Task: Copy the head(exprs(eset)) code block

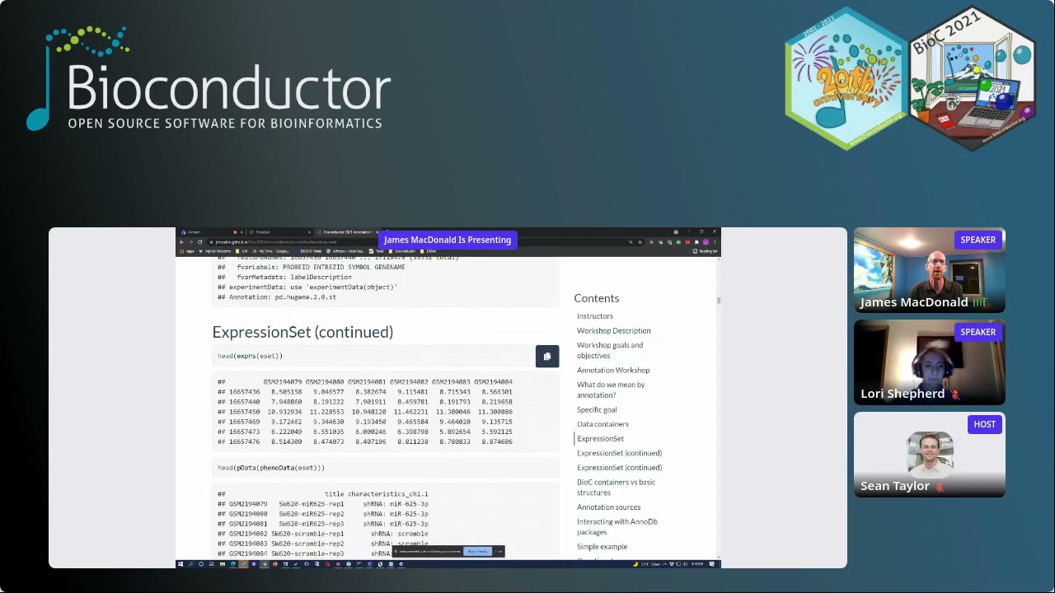Action: click(547, 357)
